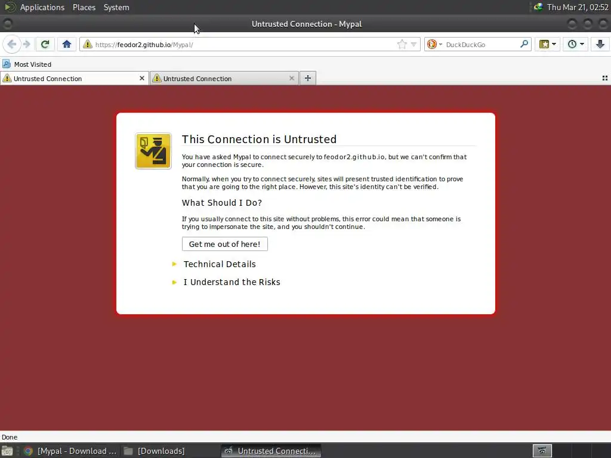Click 'Done' in the status bar

pyautogui.click(x=10, y=437)
